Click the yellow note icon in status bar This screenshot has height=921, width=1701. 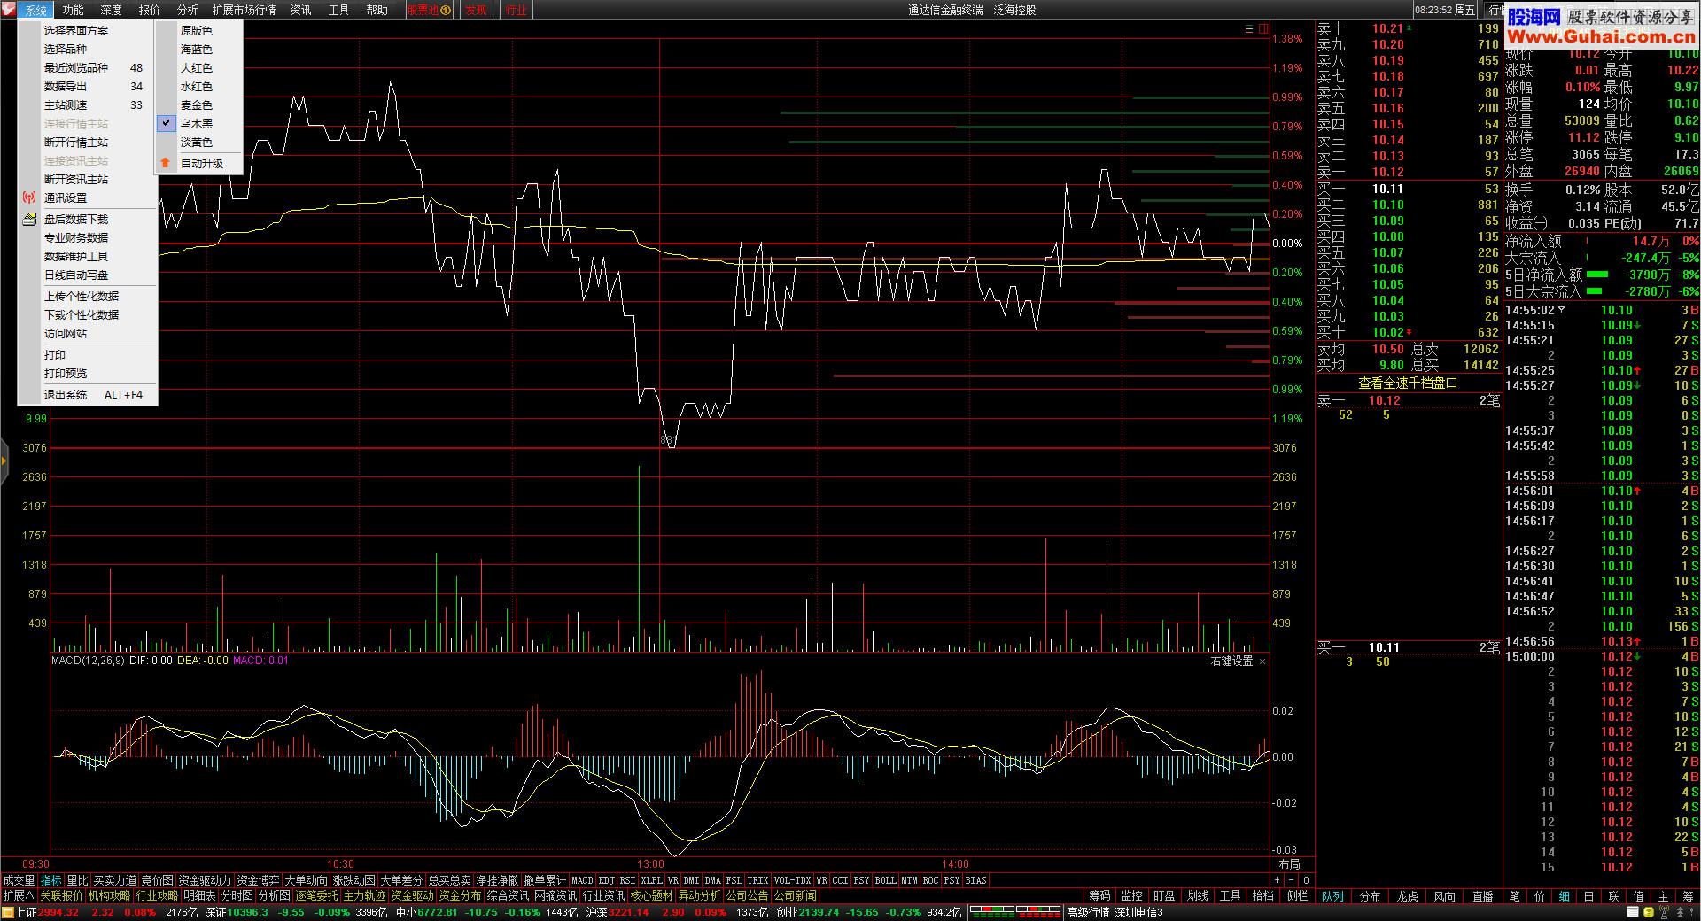point(1648,913)
